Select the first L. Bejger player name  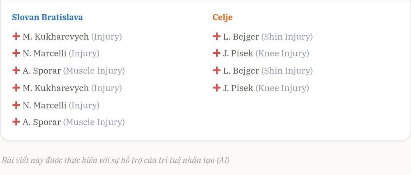coord(241,37)
